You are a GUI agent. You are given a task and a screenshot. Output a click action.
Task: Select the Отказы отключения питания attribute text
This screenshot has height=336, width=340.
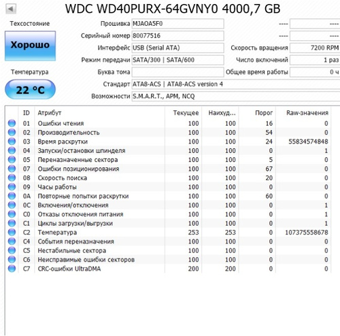click(80, 214)
